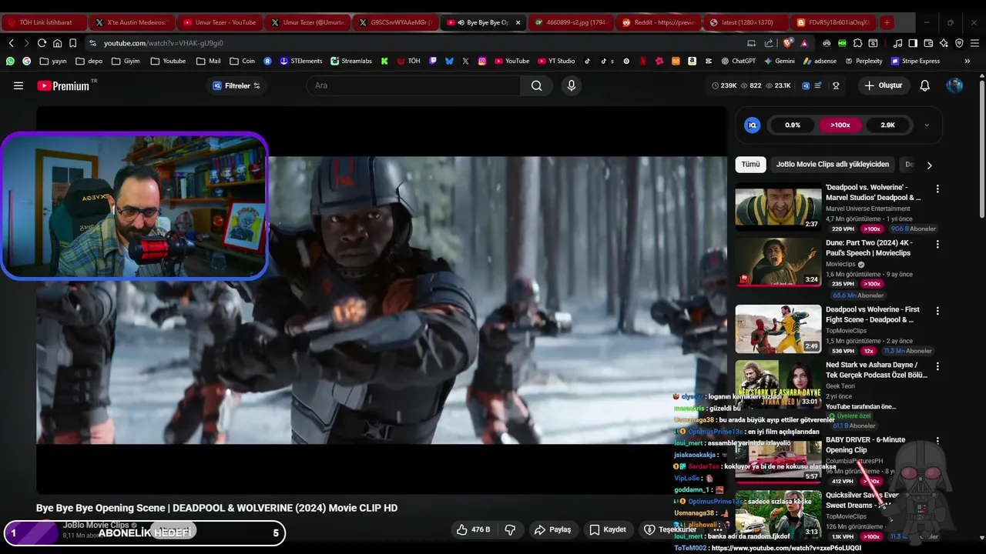986x554 pixels.
Task: Open options for BABY DRIVER video
Action: 937,441
